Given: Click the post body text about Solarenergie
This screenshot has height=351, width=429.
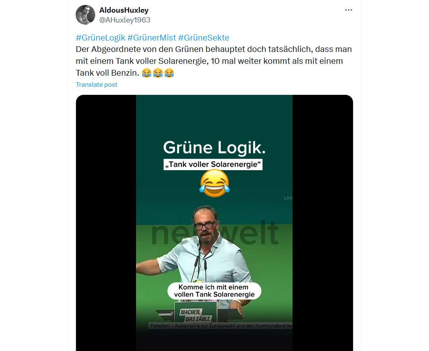Looking at the screenshot, I should (214, 61).
